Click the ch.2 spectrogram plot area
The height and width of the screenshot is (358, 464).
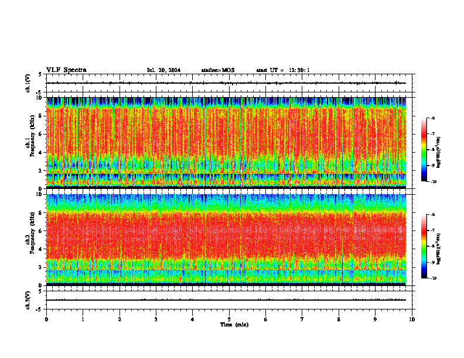point(226,240)
